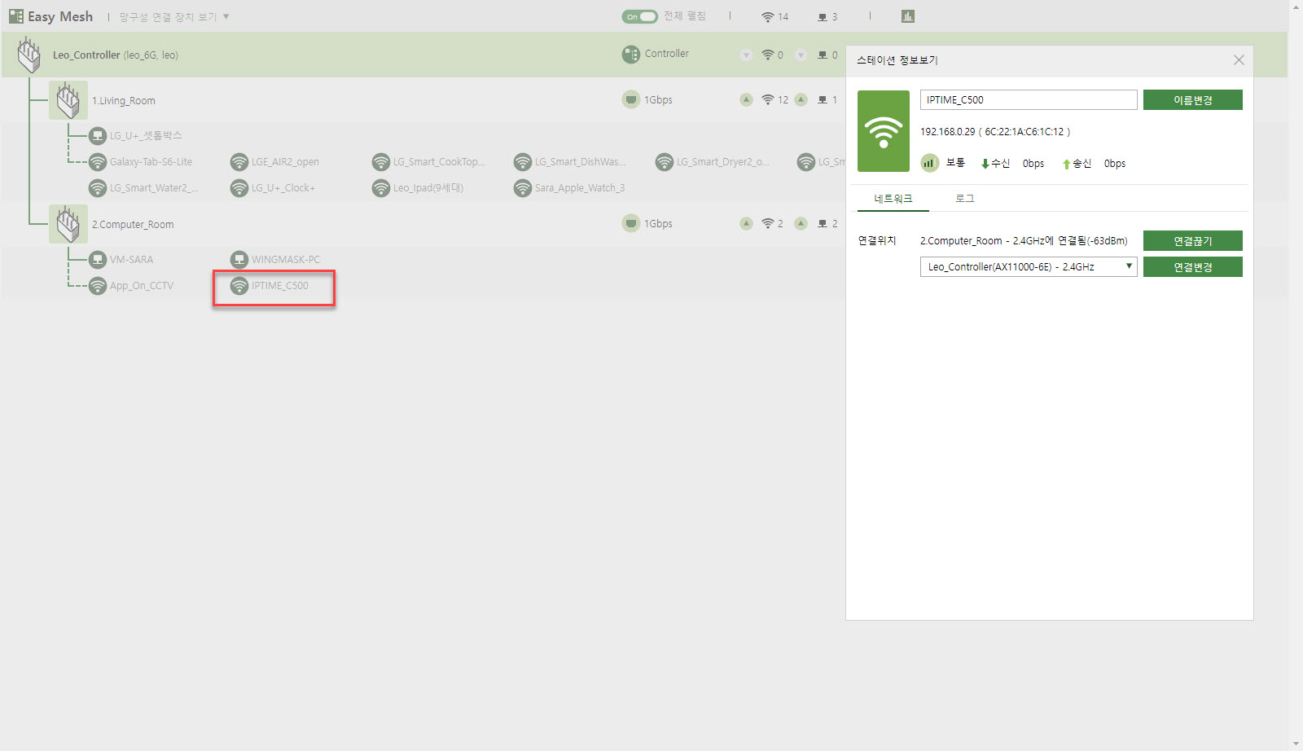Image resolution: width=1303 pixels, height=751 pixels.
Task: Open the 1.Living_Room mesh router icon
Action: (68, 100)
